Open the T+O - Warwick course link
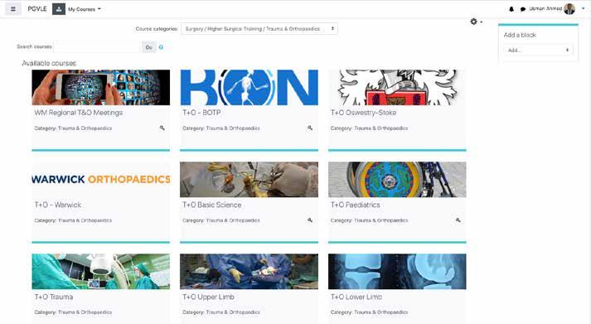Viewport: 591px width, 324px height. tap(58, 205)
